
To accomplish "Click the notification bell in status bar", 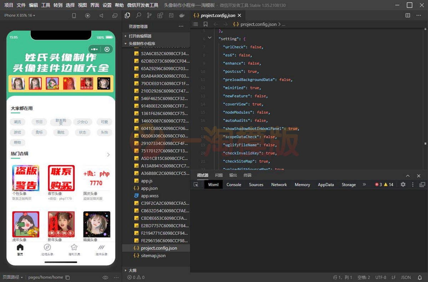I will (x=421, y=277).
